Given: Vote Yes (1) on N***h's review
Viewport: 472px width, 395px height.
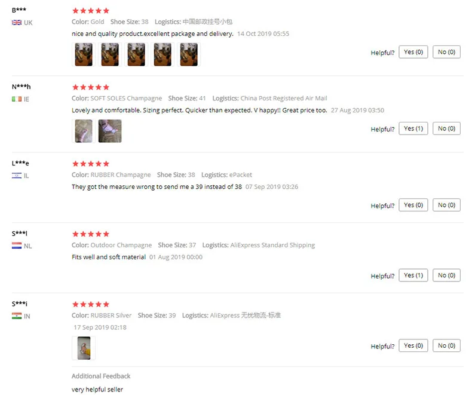Looking at the screenshot, I should tap(413, 128).
